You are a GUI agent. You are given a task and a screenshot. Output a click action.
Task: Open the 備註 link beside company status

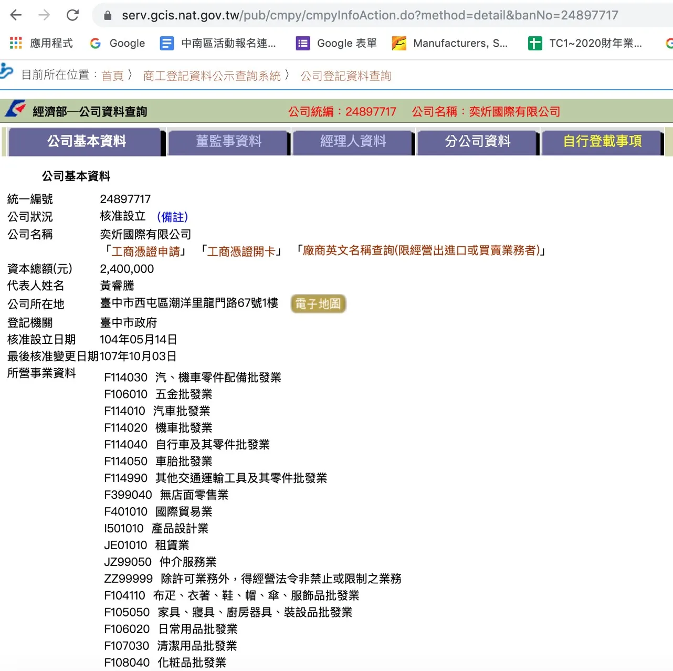pos(172,217)
